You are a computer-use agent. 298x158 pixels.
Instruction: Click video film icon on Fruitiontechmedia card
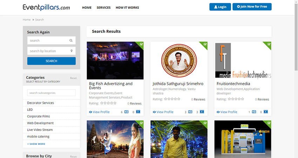coord(266,112)
